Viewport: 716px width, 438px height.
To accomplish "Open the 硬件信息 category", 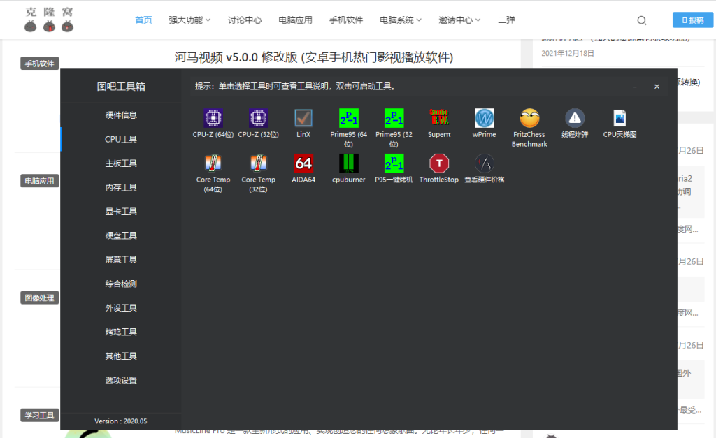I will (121, 115).
